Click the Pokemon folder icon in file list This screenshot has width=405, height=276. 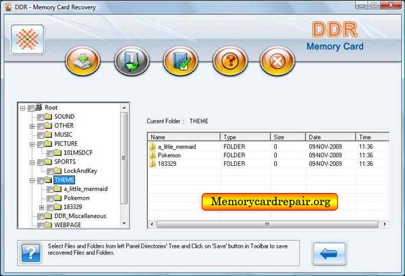(153, 155)
